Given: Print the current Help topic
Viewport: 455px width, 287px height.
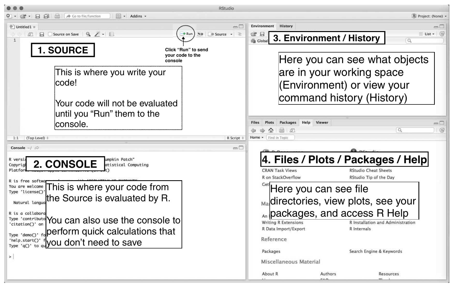Looking at the screenshot, I should (x=282, y=130).
